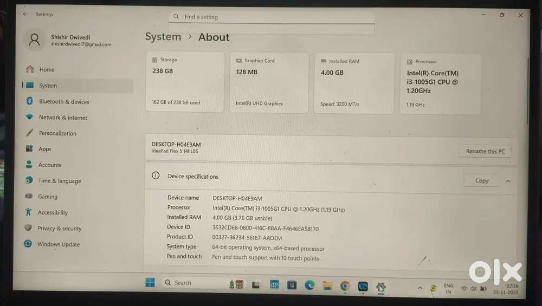Open Windows Update page
Image resolution: width=542 pixels, height=306 pixels.
pyautogui.click(x=58, y=244)
